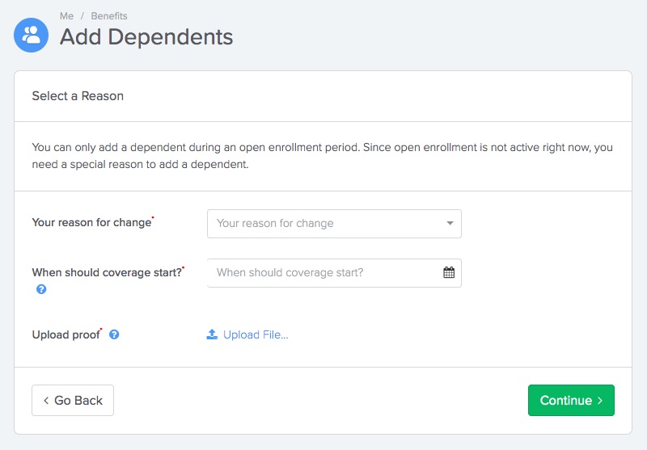The image size is (647, 450).
Task: Go back with the Go Back button
Action: click(x=73, y=400)
